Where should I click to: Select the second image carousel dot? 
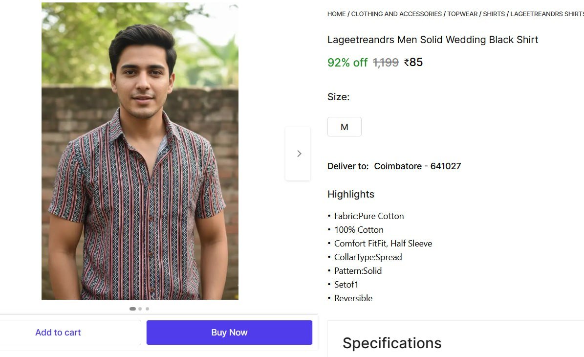click(140, 309)
